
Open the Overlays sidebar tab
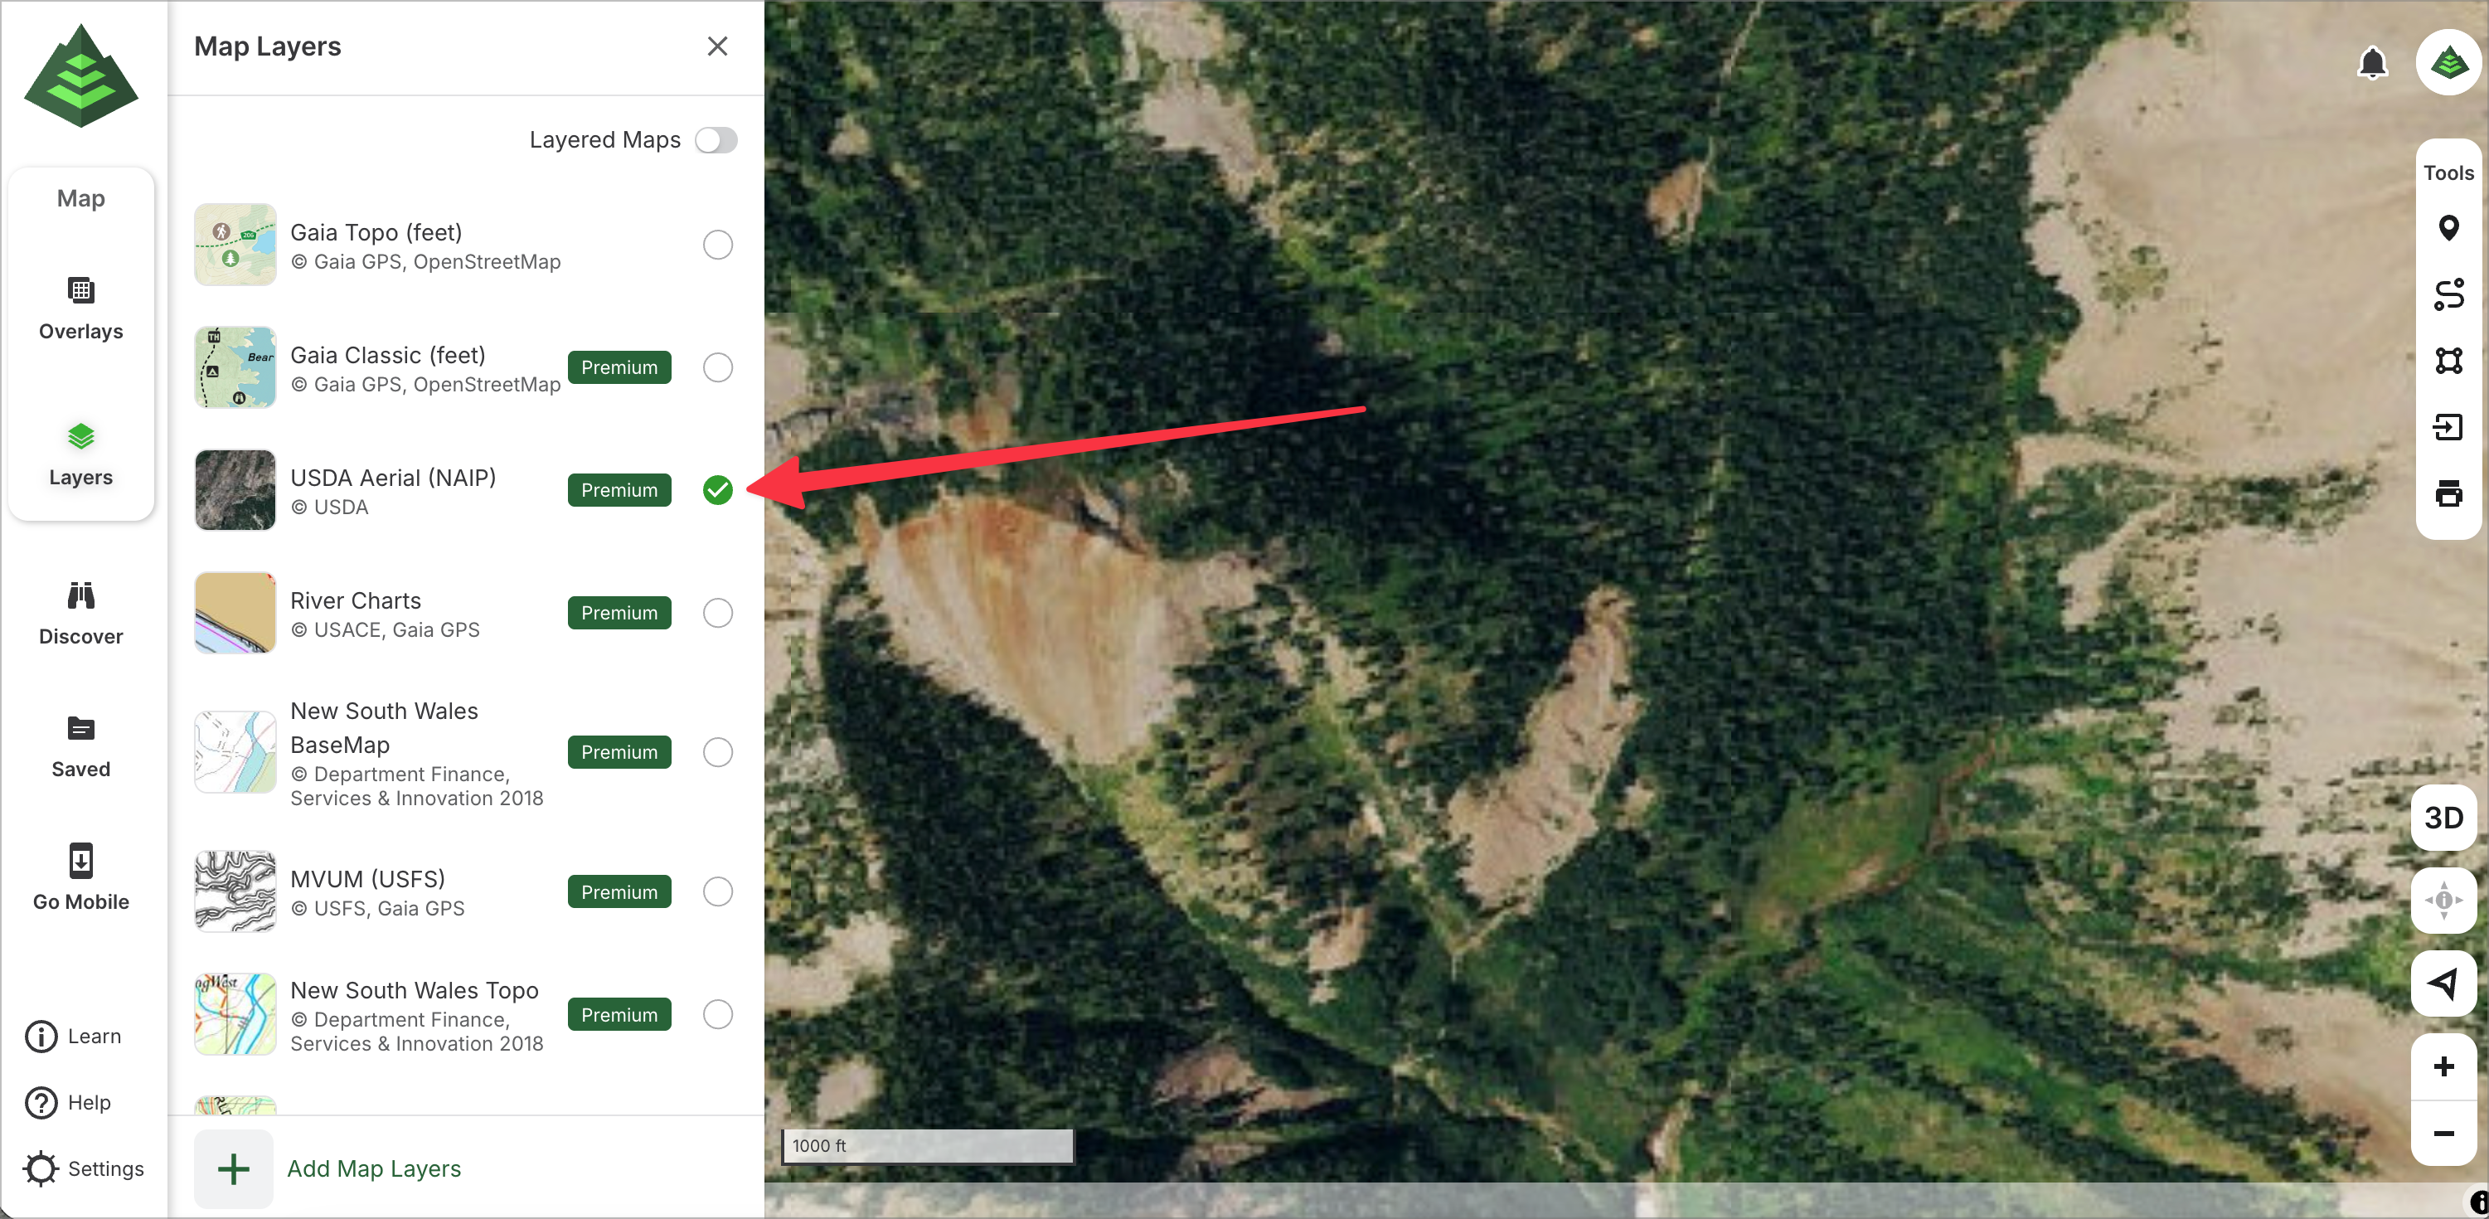click(x=81, y=308)
